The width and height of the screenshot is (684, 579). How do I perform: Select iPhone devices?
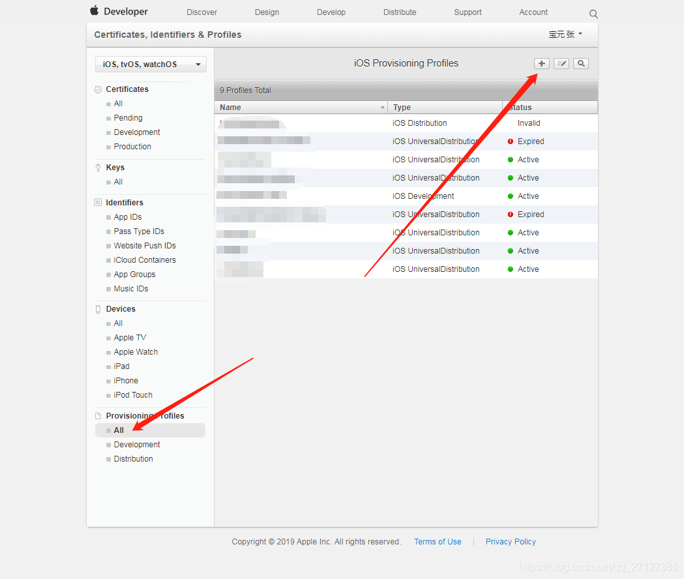[x=126, y=381]
